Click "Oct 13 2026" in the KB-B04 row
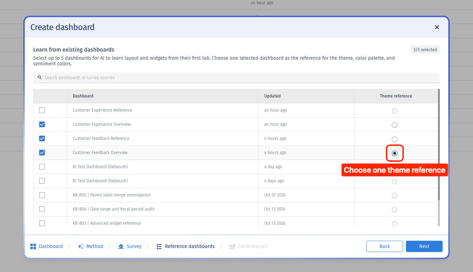Viewport: 473px width, 272px height. [x=275, y=209]
